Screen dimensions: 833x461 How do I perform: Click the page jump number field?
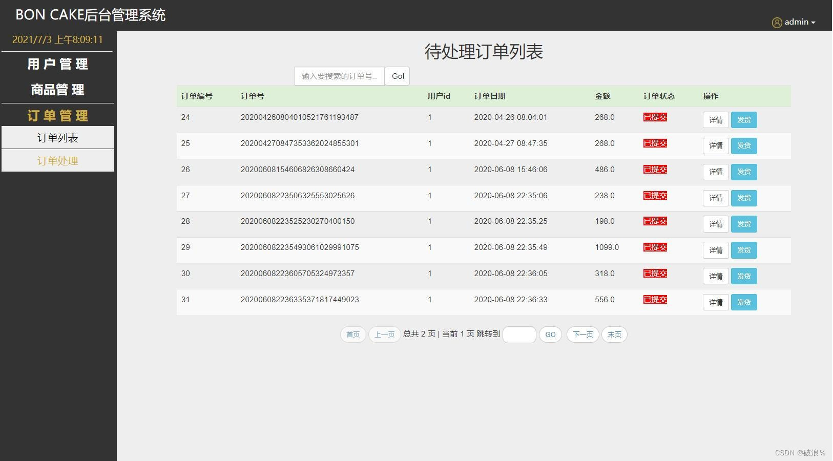519,334
